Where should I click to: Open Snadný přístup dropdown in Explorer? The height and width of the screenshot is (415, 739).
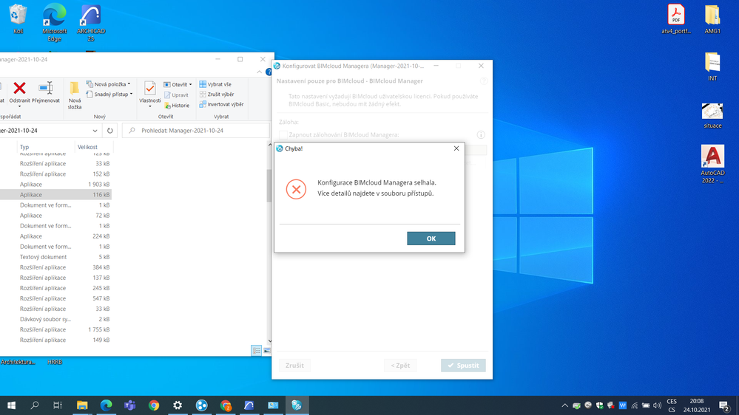109,94
